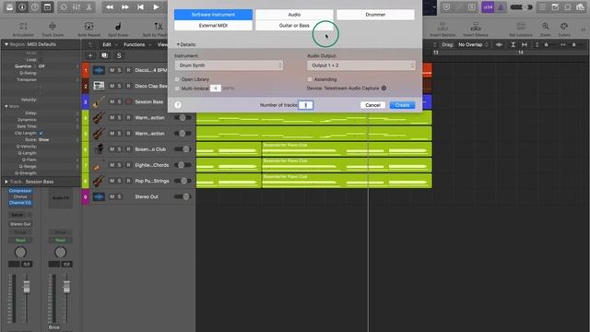Select the Audio track type
This screenshot has height=332, width=590.
click(294, 15)
